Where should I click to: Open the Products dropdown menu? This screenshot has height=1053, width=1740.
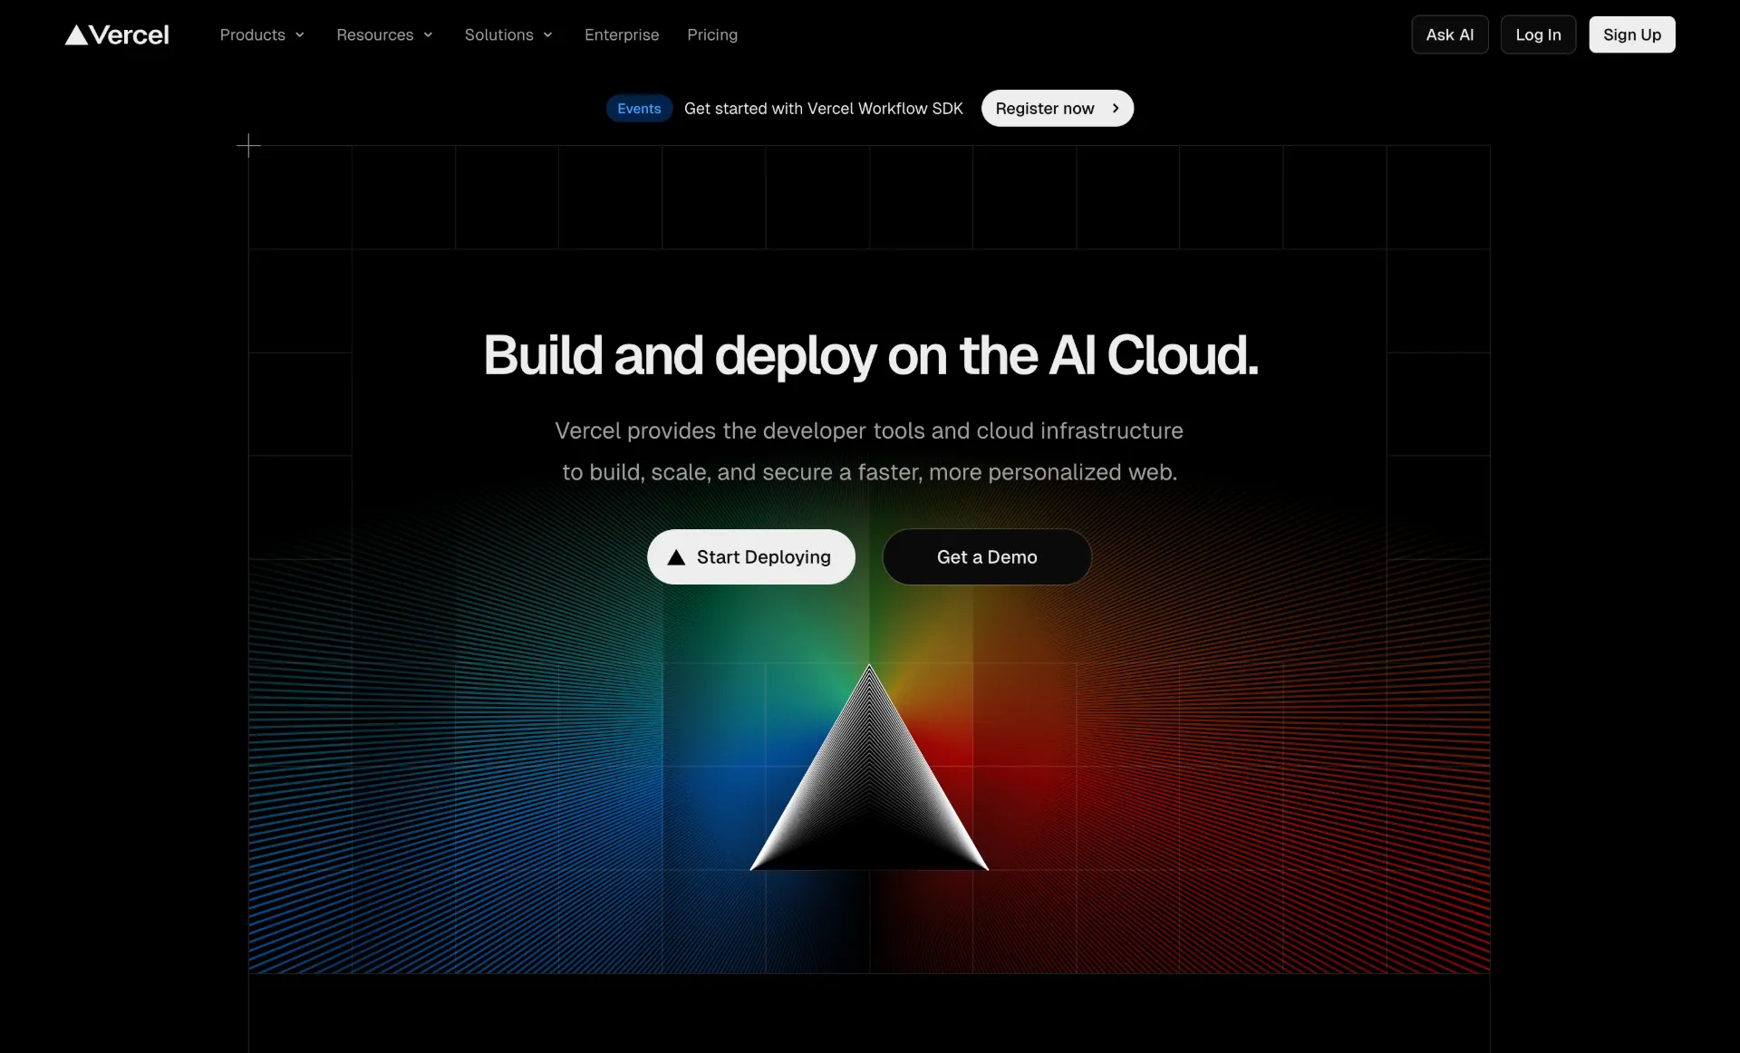254,35
